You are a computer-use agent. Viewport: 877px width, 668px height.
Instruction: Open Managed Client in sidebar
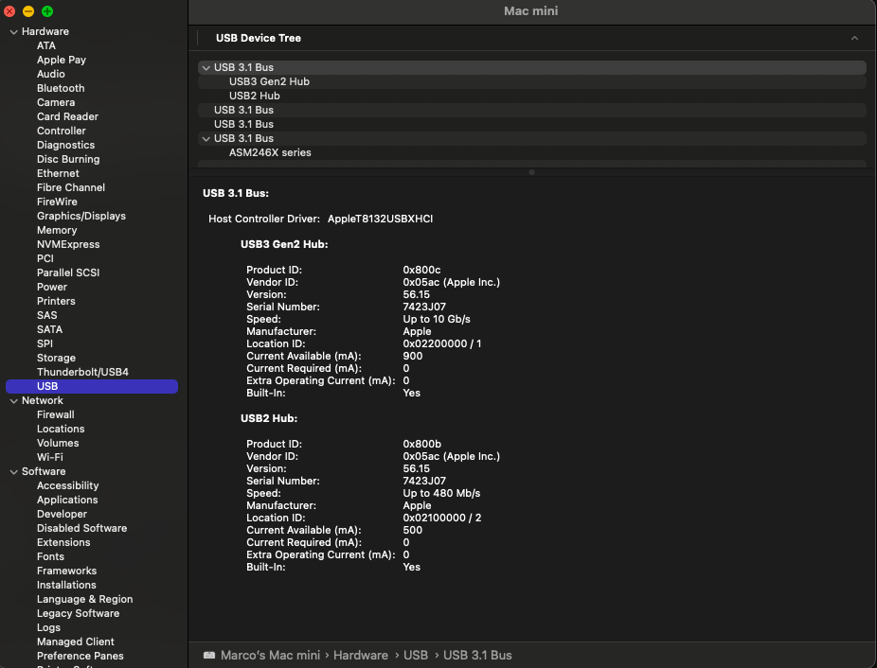coord(76,642)
